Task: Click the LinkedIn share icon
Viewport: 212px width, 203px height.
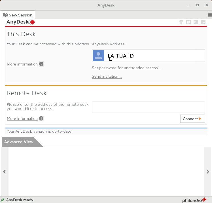Action: [x=181, y=22]
